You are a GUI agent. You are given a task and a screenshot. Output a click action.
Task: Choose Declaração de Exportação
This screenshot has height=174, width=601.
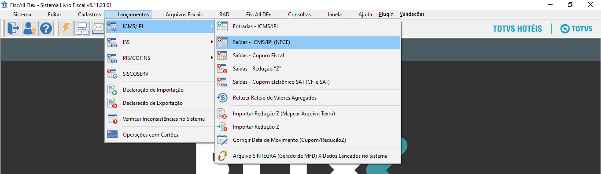click(160, 103)
